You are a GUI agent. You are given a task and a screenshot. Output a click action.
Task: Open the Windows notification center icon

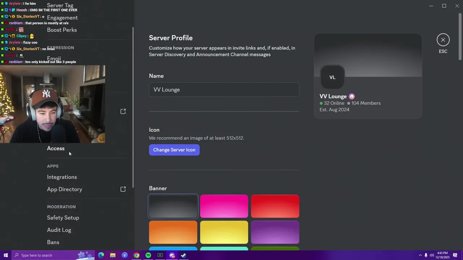click(456, 255)
